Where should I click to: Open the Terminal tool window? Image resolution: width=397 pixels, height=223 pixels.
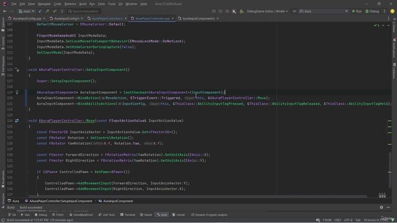tap(128, 215)
